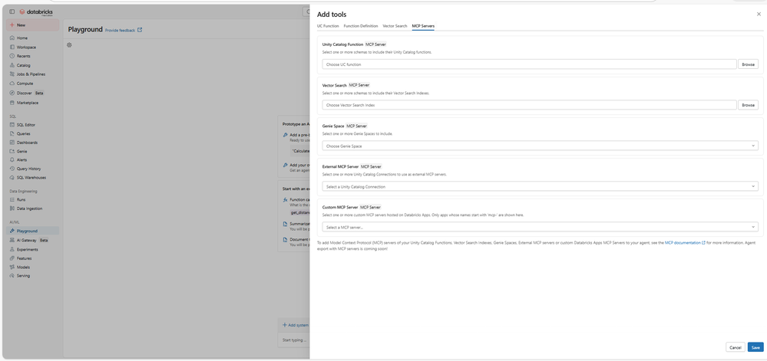Open the Unity Catalog Connection dropdown
Viewport: 767px width, 361px height.
[540, 186]
